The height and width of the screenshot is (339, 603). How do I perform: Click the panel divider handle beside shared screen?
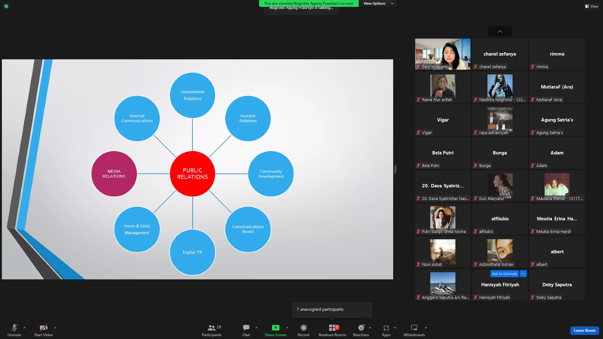tap(395, 169)
